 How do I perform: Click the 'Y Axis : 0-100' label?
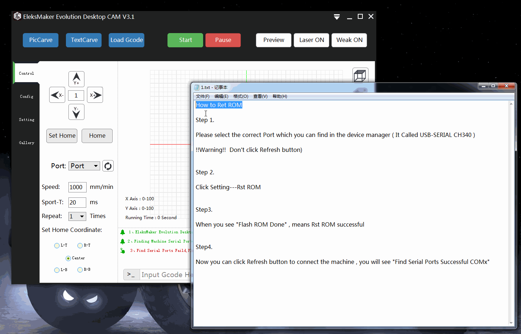pyautogui.click(x=140, y=208)
